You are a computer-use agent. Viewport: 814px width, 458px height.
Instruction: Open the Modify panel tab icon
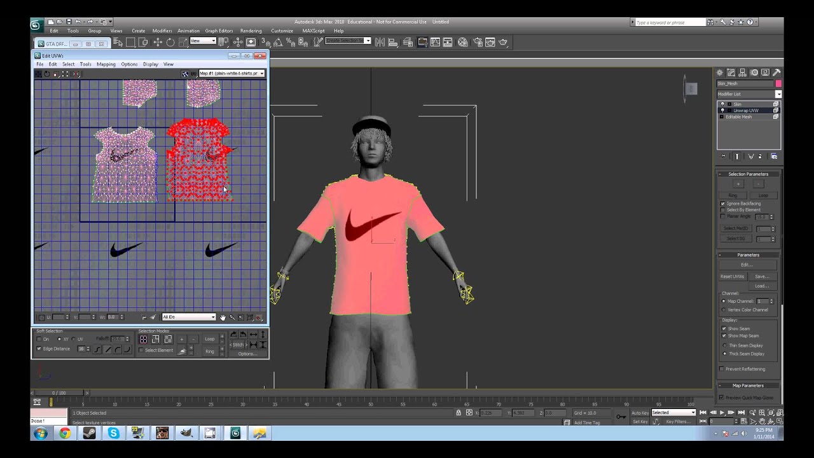pyautogui.click(x=731, y=73)
